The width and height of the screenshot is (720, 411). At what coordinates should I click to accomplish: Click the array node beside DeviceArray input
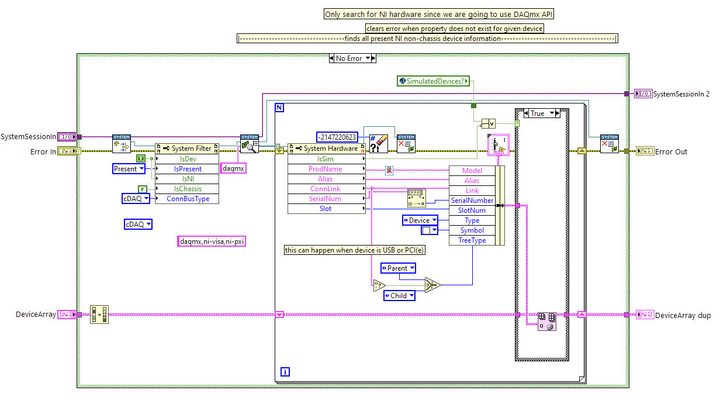[x=99, y=315]
